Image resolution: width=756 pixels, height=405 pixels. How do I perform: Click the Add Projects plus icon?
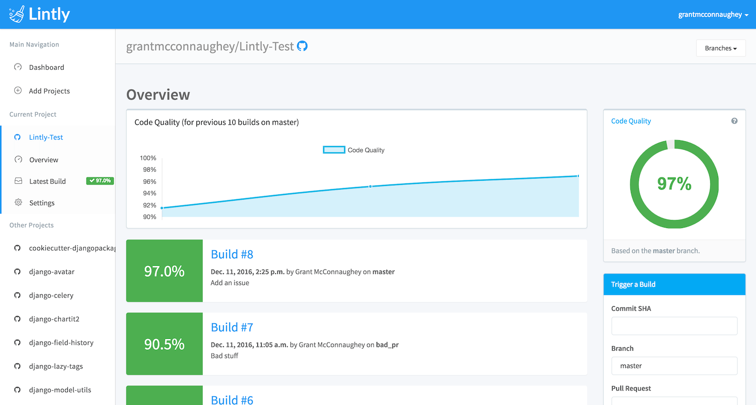point(18,91)
